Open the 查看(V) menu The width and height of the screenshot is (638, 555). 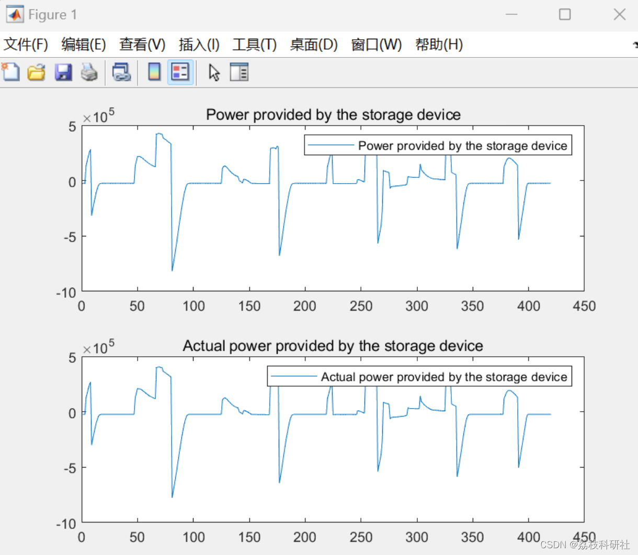tap(142, 44)
